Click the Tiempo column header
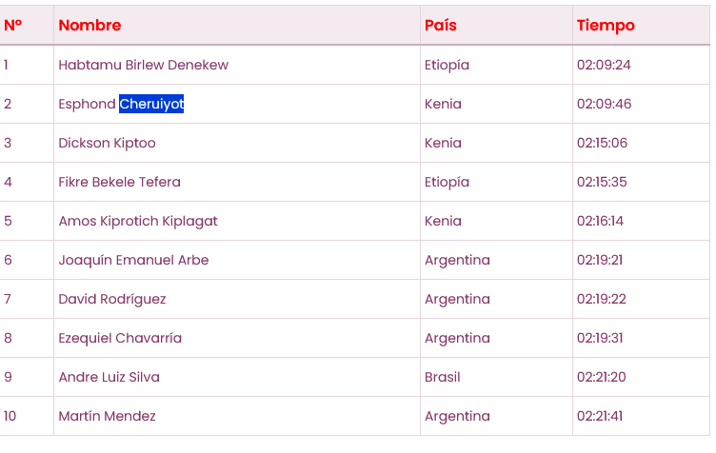Screen dimensions: 716x453 (606, 25)
